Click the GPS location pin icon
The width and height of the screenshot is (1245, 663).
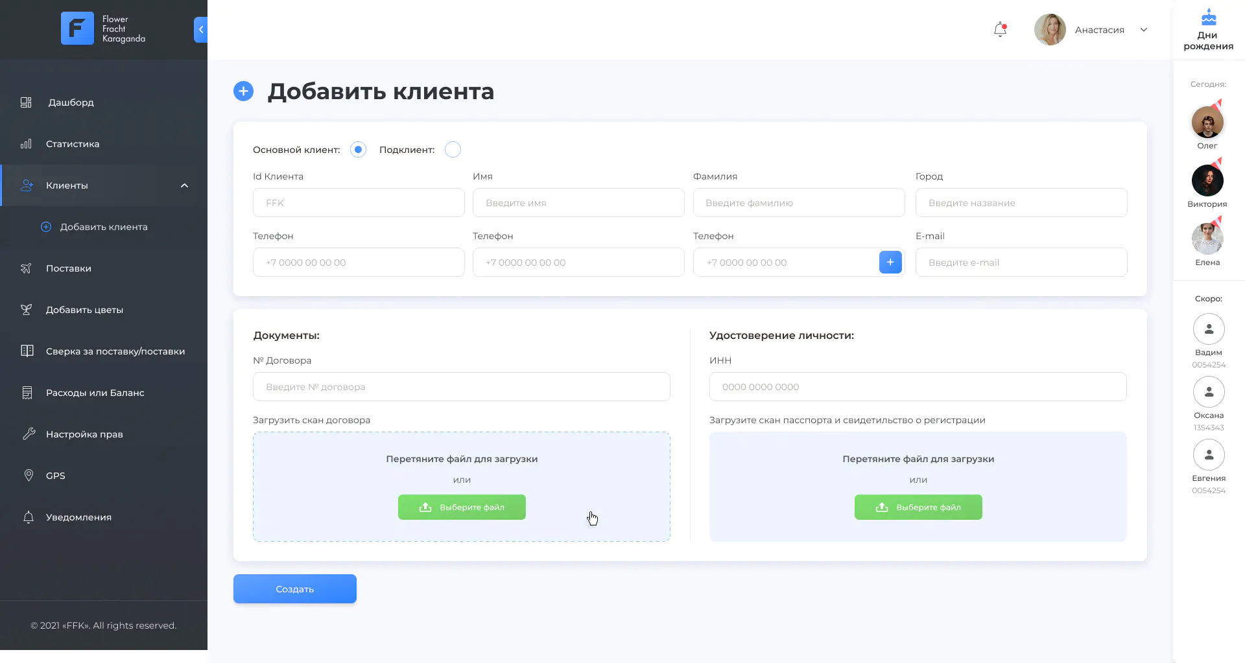29,476
